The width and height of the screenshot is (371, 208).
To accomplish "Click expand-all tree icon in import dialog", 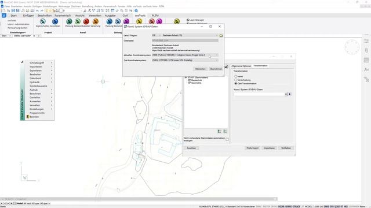I will [219, 131].
